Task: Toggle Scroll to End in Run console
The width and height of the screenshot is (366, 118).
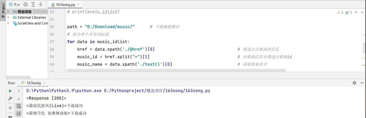Action: [19, 114]
